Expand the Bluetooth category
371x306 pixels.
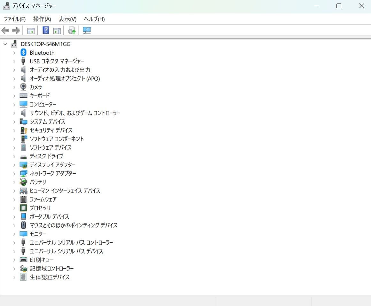14,53
